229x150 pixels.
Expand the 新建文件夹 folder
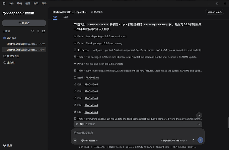(24, 56)
